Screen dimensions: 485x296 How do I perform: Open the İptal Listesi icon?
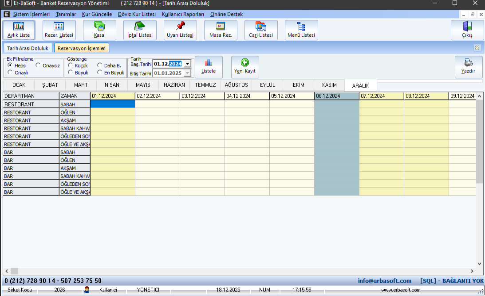(x=140, y=26)
